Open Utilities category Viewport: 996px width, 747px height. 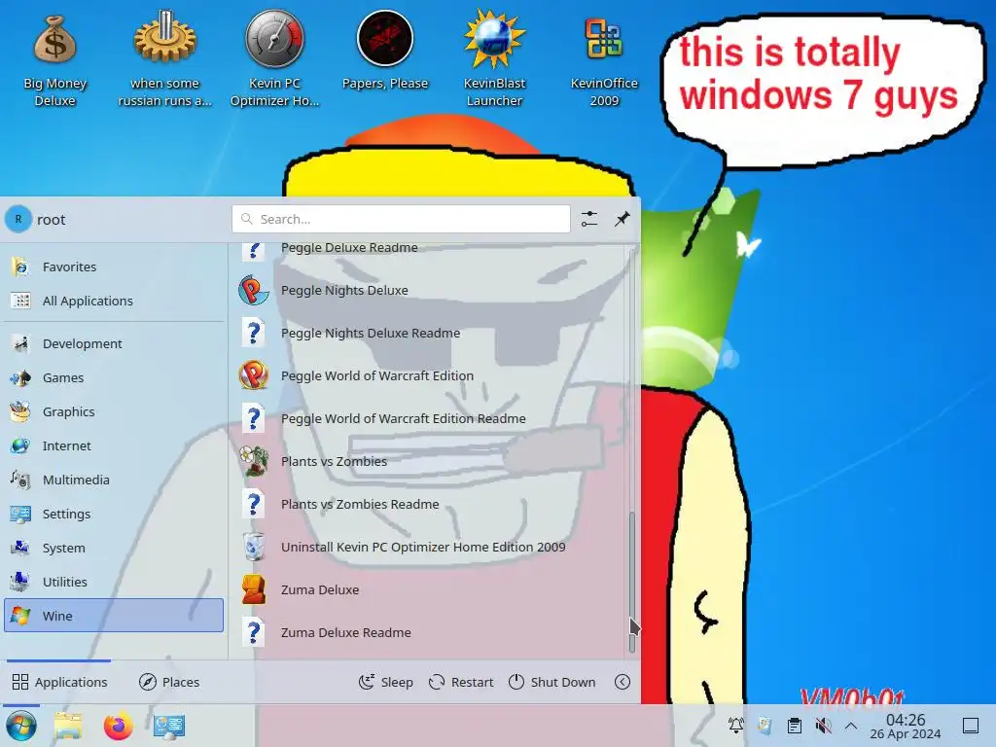pos(114,582)
